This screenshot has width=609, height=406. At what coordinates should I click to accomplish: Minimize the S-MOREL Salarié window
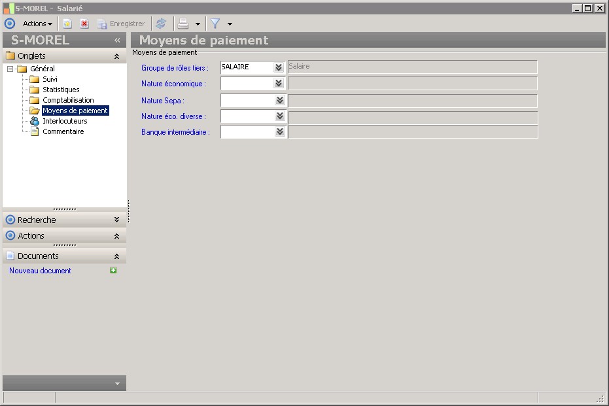tap(577, 8)
